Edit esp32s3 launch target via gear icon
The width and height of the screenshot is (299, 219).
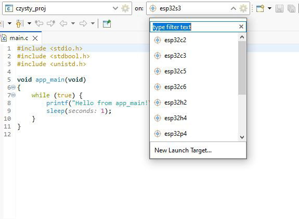point(243,8)
